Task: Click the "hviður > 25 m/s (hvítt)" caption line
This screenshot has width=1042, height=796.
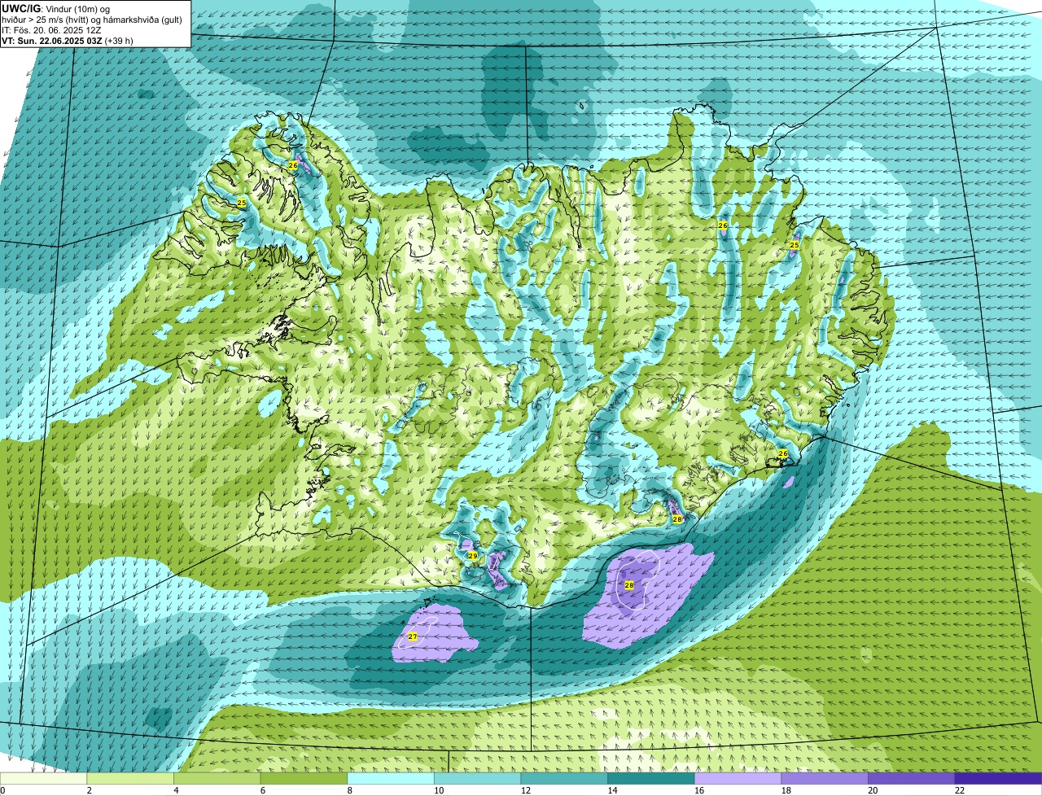Action: [92, 20]
